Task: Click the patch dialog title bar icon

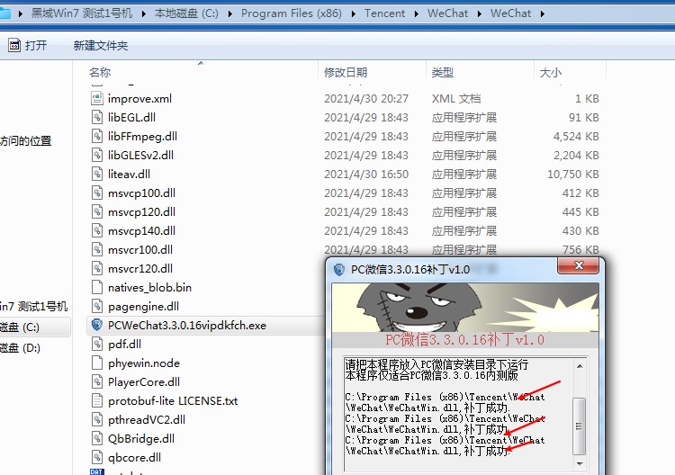Action: 339,270
